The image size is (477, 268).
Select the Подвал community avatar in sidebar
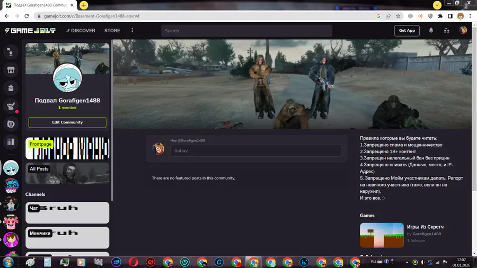[11, 168]
